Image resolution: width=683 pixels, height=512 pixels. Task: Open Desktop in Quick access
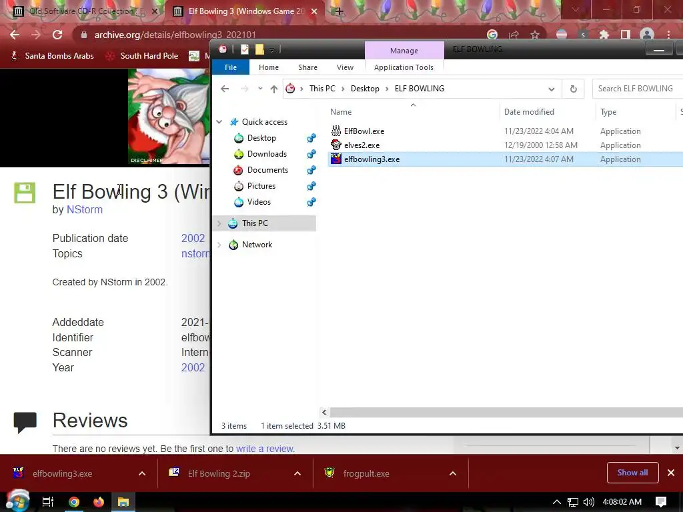[261, 138]
